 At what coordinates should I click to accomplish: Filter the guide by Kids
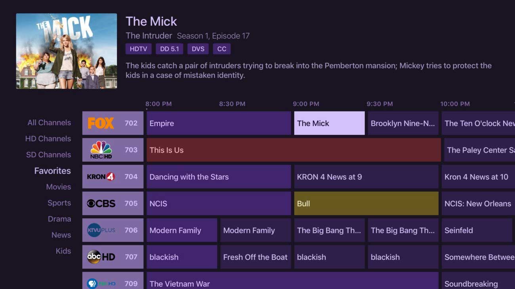pos(63,251)
